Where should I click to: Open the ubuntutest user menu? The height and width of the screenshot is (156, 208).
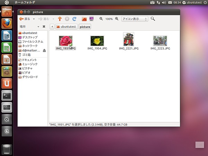192,2
